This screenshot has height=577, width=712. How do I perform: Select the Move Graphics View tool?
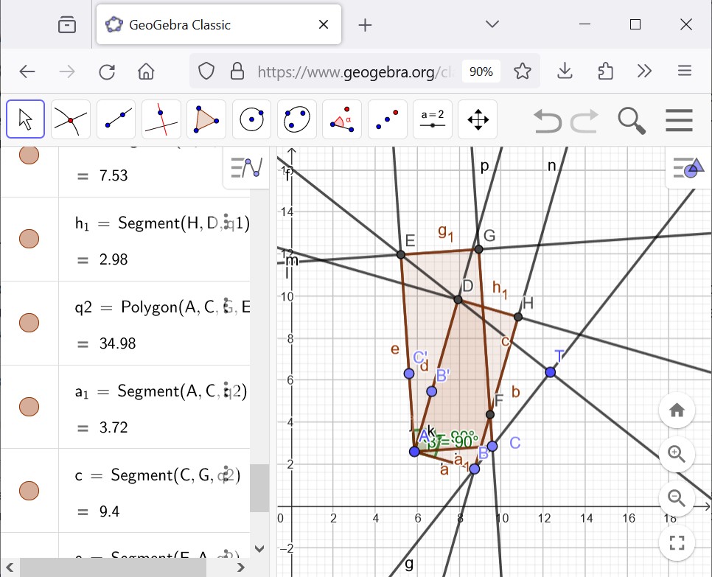478,119
